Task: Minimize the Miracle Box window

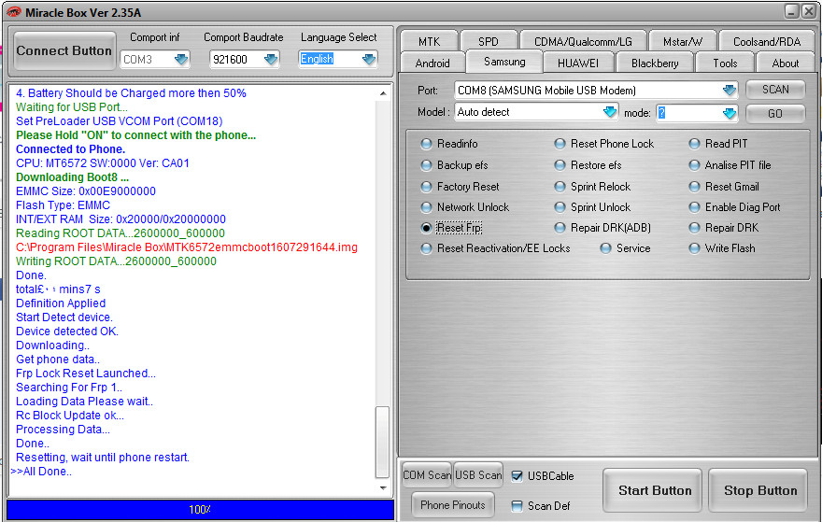Action: [791, 11]
